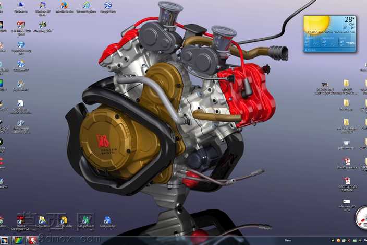The height and width of the screenshot is (245, 367).
Task: Open the Mozilla Firefox desktop shortcut
Action: click(64, 7)
